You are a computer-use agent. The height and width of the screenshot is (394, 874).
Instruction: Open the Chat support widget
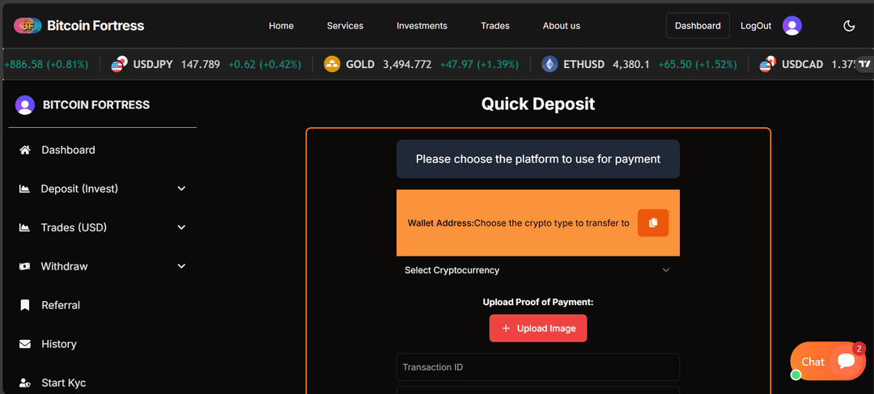point(828,362)
